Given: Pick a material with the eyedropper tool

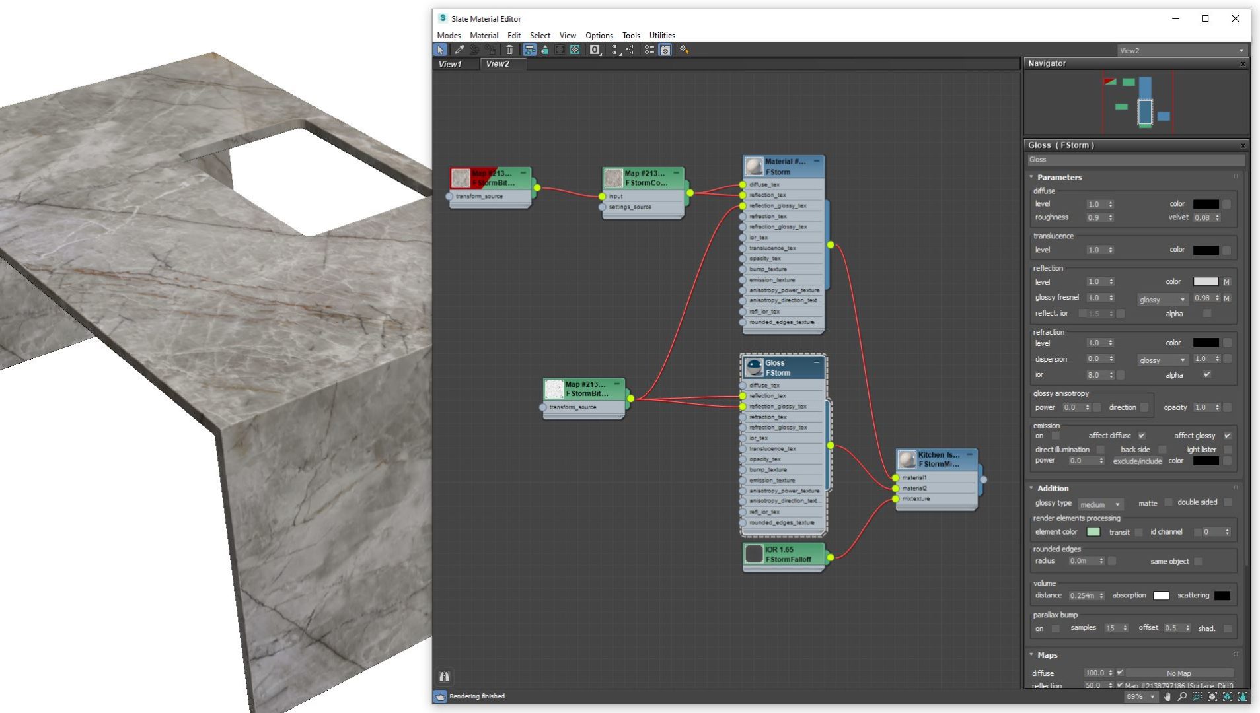Looking at the screenshot, I should [x=459, y=50].
